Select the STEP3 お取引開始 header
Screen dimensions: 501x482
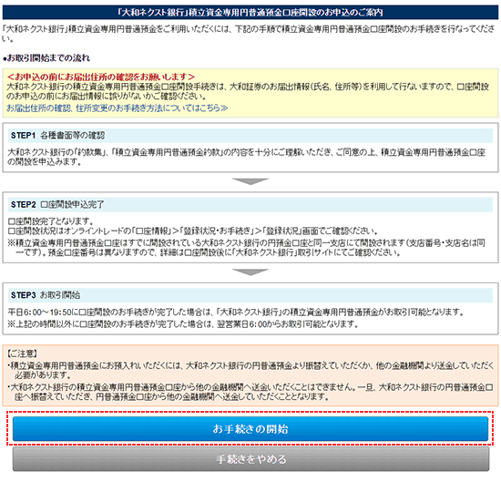point(250,295)
